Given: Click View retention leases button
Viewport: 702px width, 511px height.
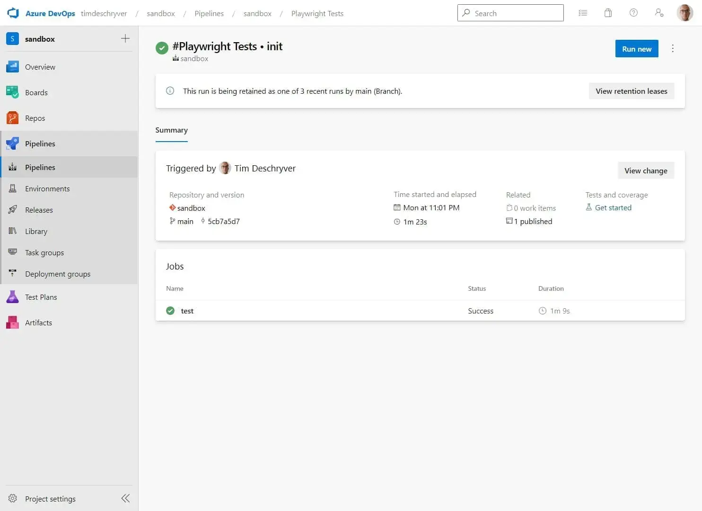Looking at the screenshot, I should tap(632, 91).
